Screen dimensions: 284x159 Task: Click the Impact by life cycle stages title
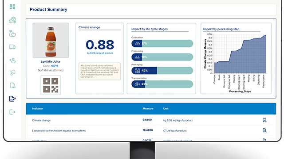150,29
